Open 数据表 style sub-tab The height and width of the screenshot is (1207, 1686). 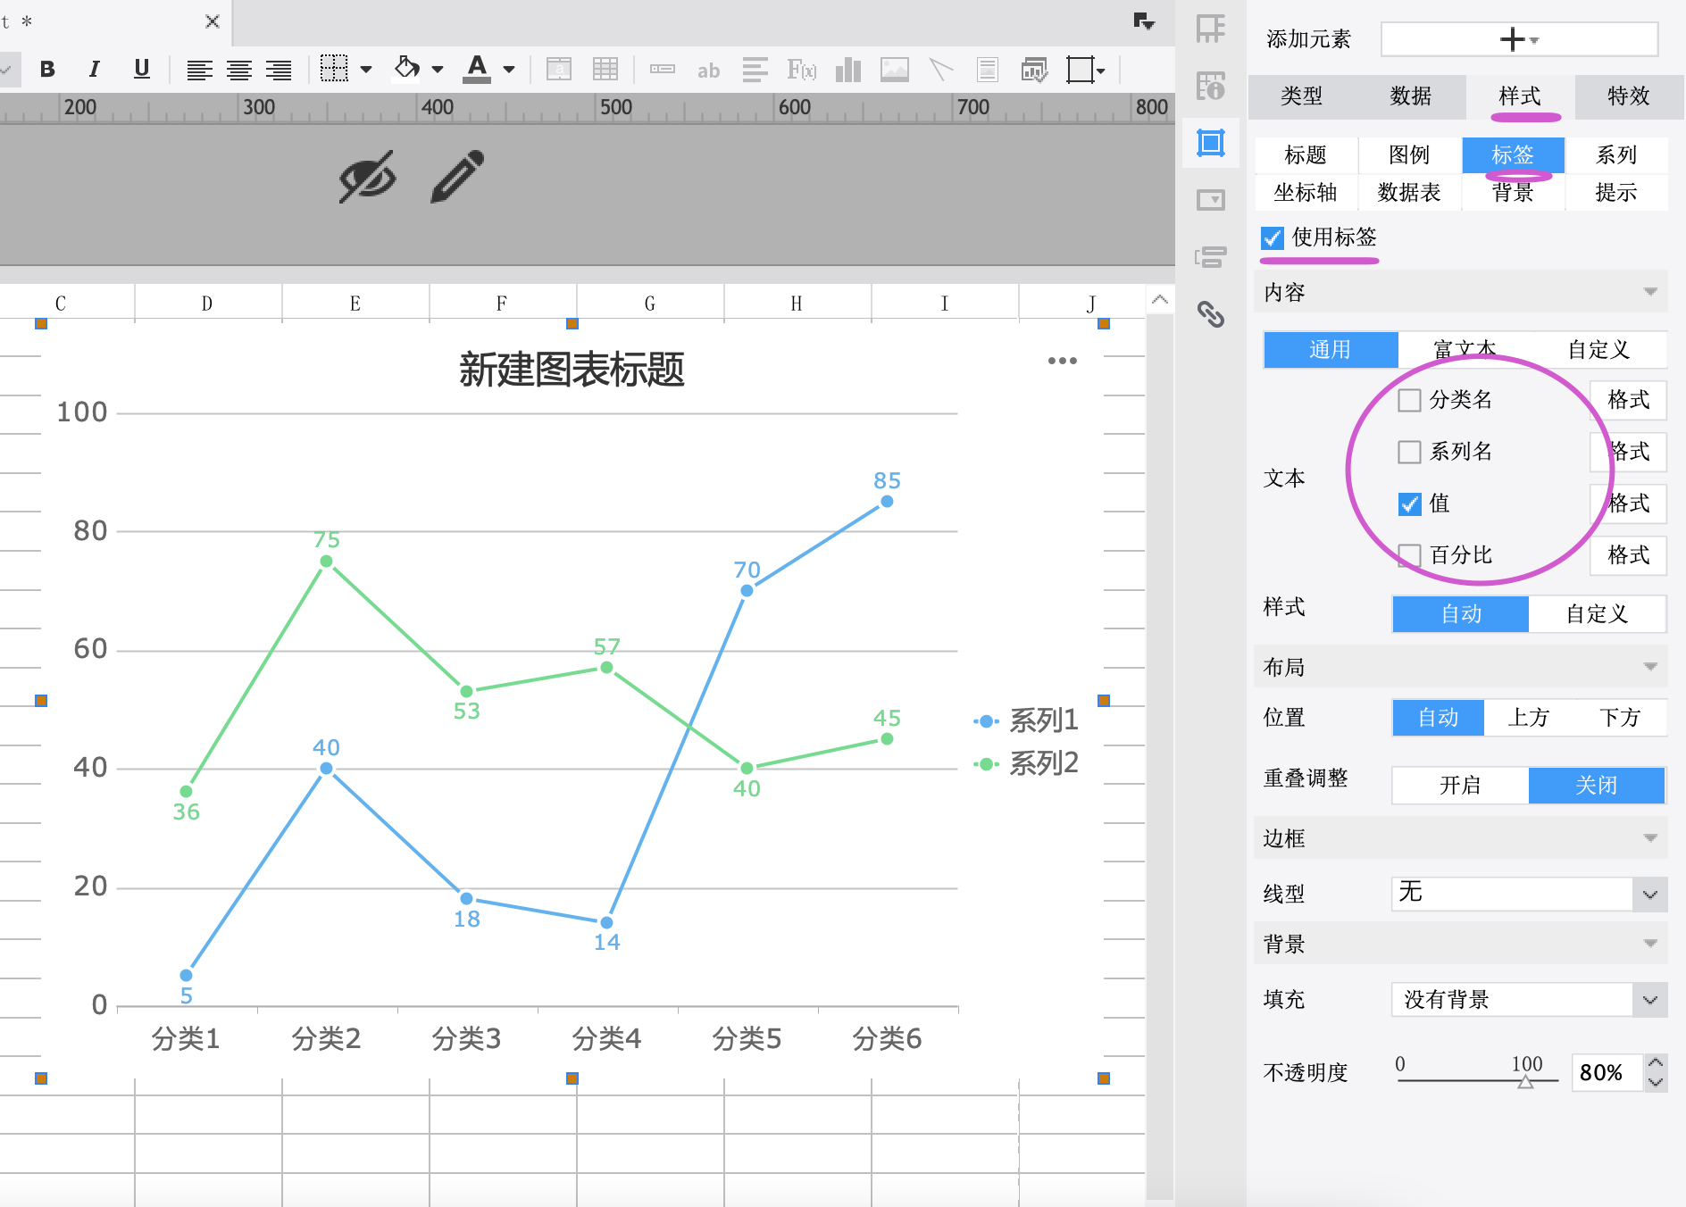click(x=1409, y=193)
